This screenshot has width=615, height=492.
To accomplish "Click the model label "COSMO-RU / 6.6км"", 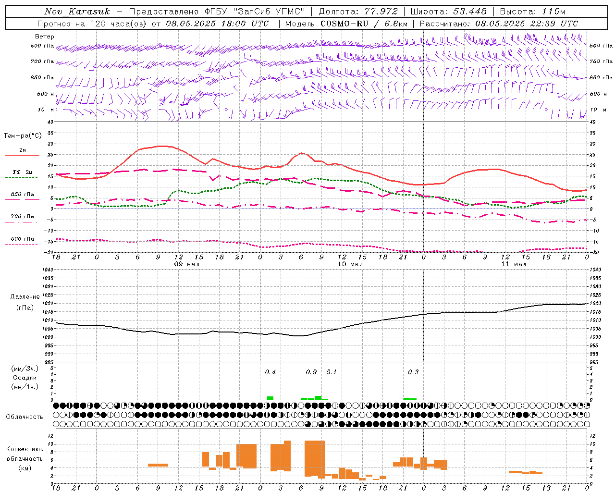I will point(364,24).
